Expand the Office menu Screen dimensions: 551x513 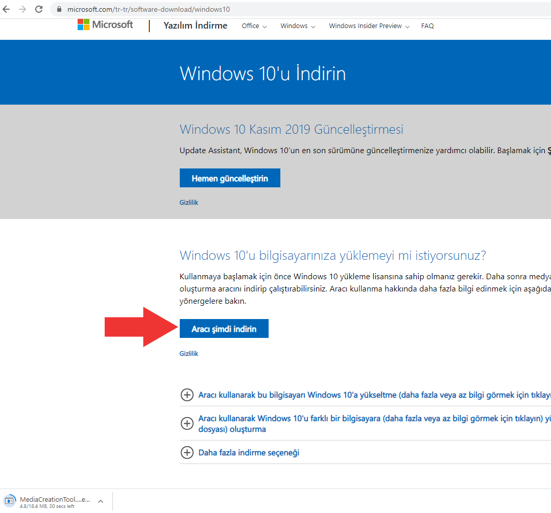pyautogui.click(x=254, y=26)
